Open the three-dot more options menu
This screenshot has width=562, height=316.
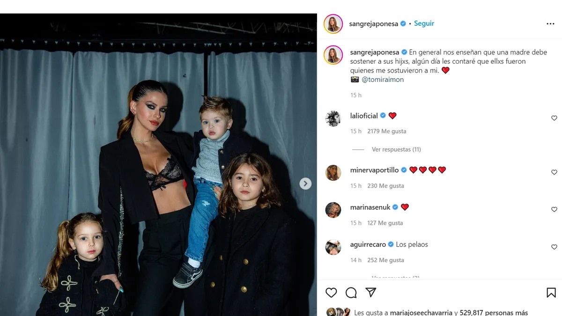point(550,24)
